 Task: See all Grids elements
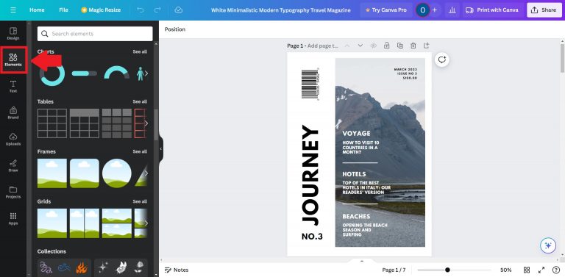[x=140, y=201]
